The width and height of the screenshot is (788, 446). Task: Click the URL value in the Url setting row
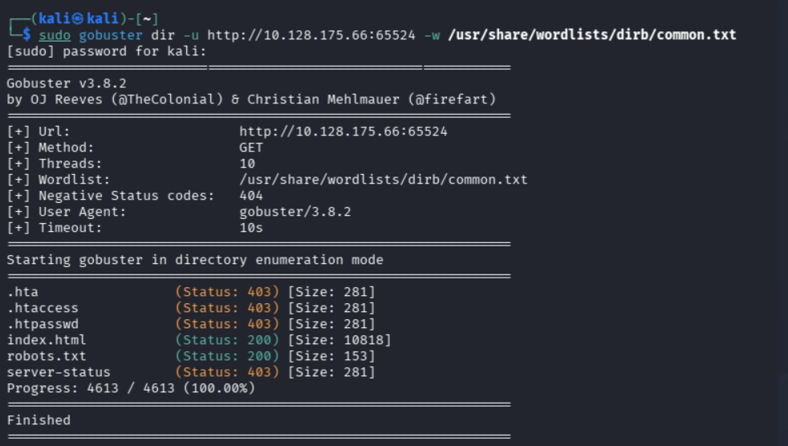343,132
